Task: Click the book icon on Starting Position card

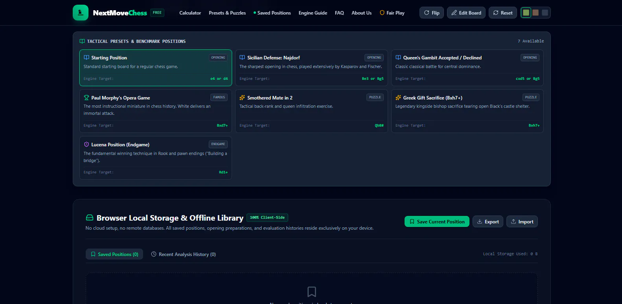Action: tap(86, 57)
